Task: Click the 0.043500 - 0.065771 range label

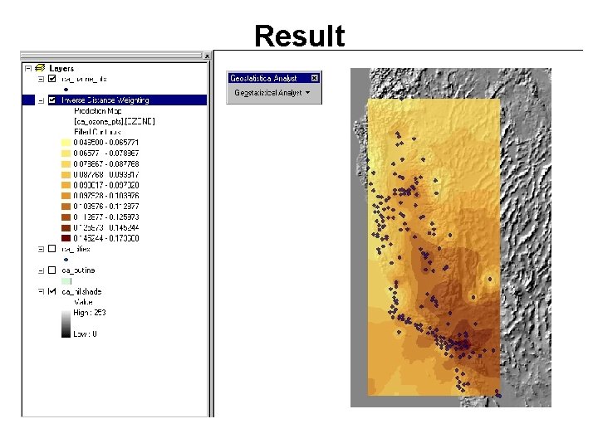Action: (106, 143)
